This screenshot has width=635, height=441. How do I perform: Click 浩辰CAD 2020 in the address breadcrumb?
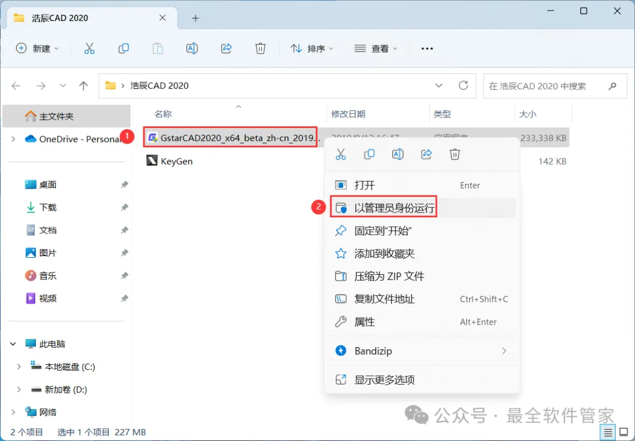[159, 86]
